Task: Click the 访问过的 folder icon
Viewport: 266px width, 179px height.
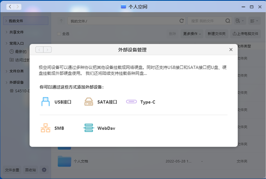Action: click(12, 60)
